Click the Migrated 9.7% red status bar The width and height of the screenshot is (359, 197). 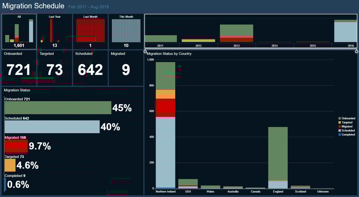pos(16,146)
